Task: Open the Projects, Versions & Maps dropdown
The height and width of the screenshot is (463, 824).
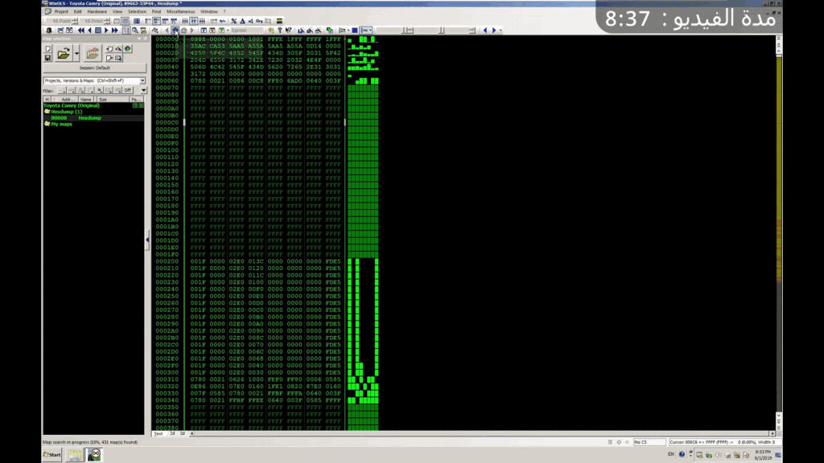Action: pyautogui.click(x=142, y=81)
